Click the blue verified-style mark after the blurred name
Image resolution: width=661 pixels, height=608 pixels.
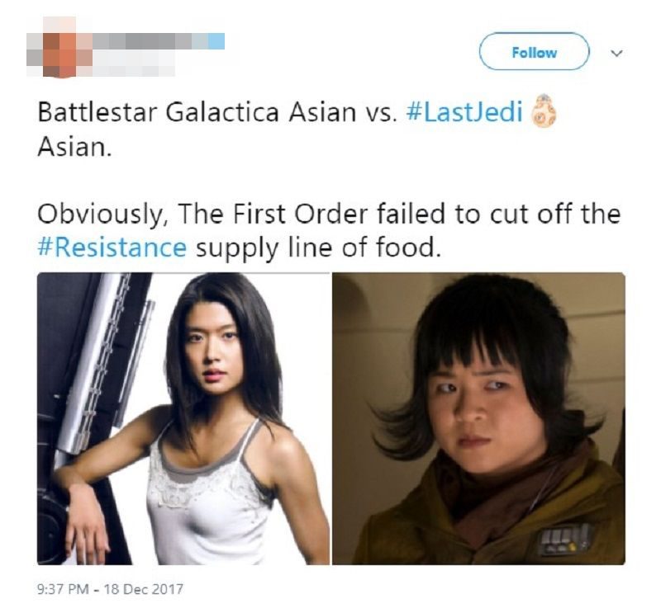tap(216, 41)
